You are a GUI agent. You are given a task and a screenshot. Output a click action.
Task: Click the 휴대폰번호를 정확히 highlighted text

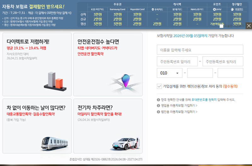(204, 100)
